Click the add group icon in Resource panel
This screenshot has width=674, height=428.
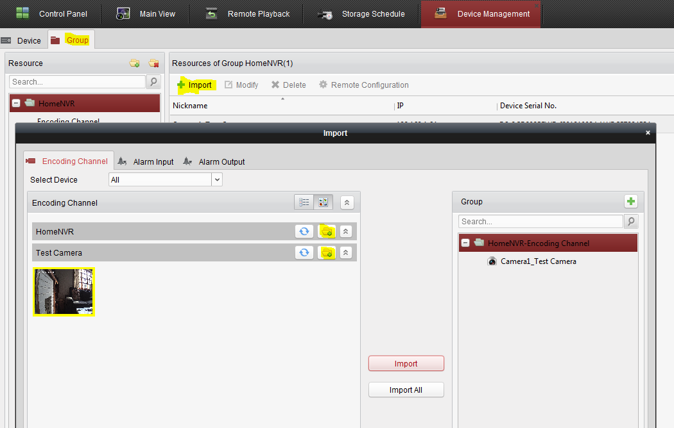point(134,63)
